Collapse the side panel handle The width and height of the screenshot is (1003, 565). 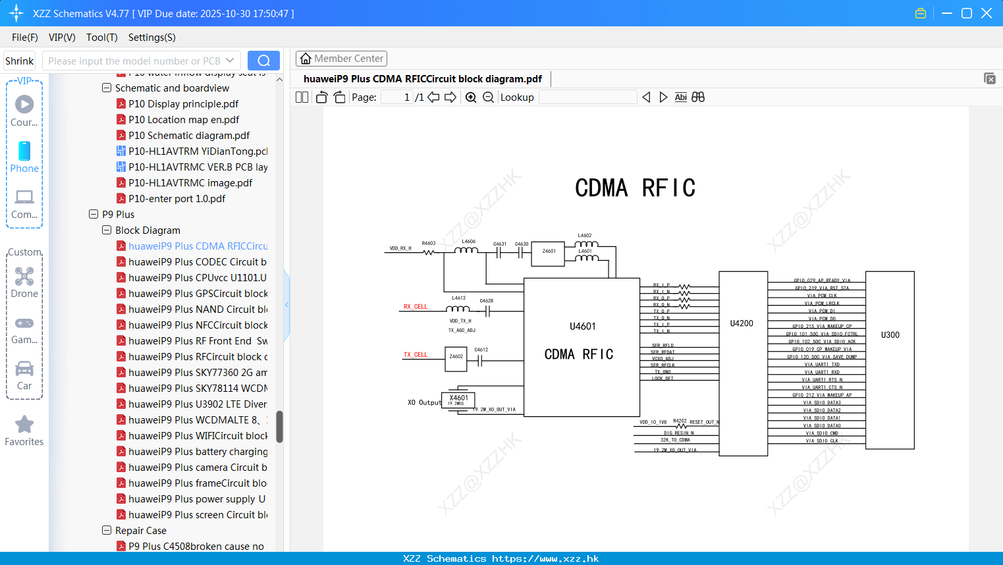click(x=286, y=305)
